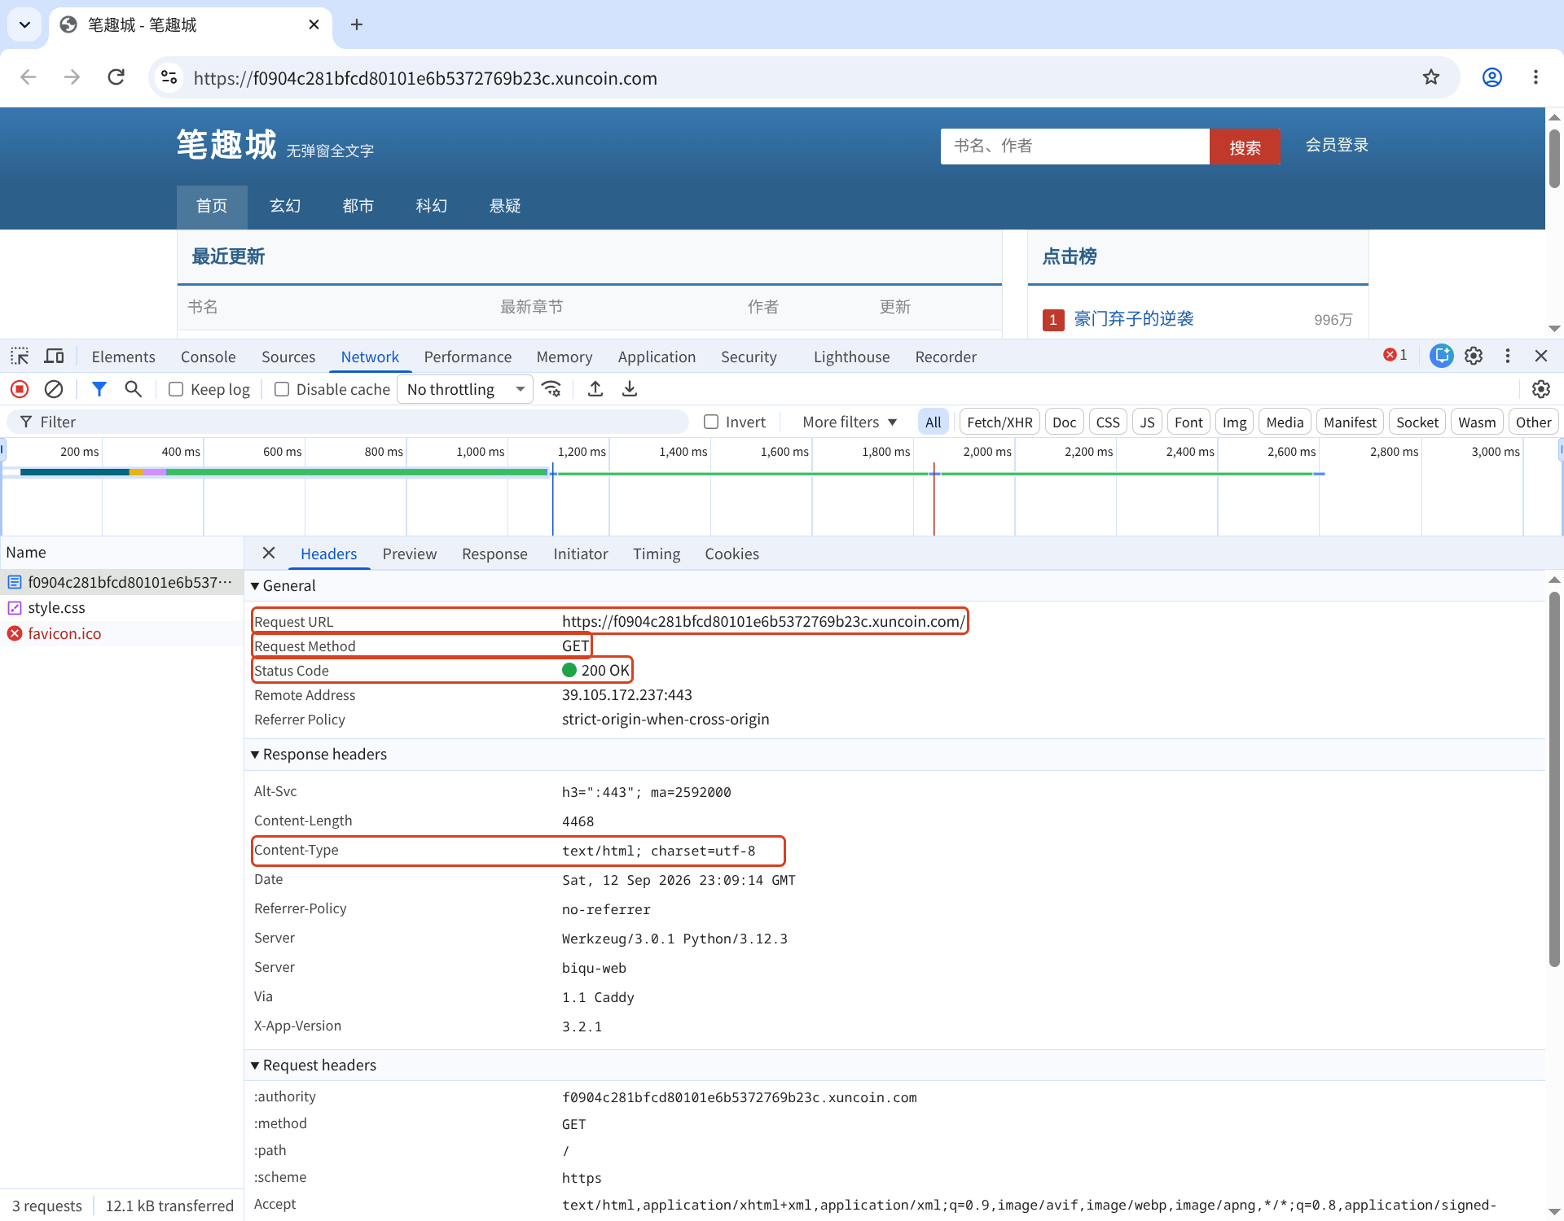Viewport: 1564px width, 1221px height.
Task: Open No throttling dropdown
Action: [x=465, y=389]
